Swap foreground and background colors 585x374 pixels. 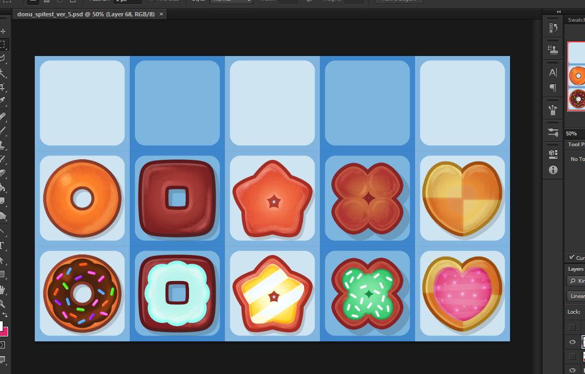[x=5, y=315]
